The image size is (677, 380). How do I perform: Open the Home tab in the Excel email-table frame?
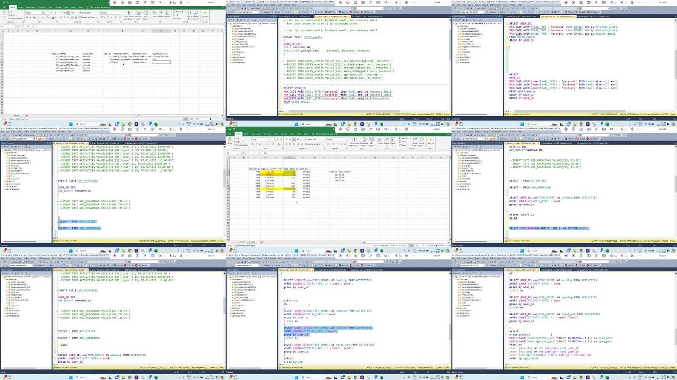pyautogui.click(x=13, y=7)
